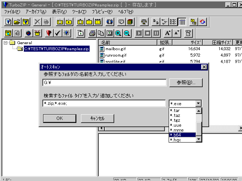Switch to small icons view
The height and width of the screenshot is (181, 242).
click(164, 22)
